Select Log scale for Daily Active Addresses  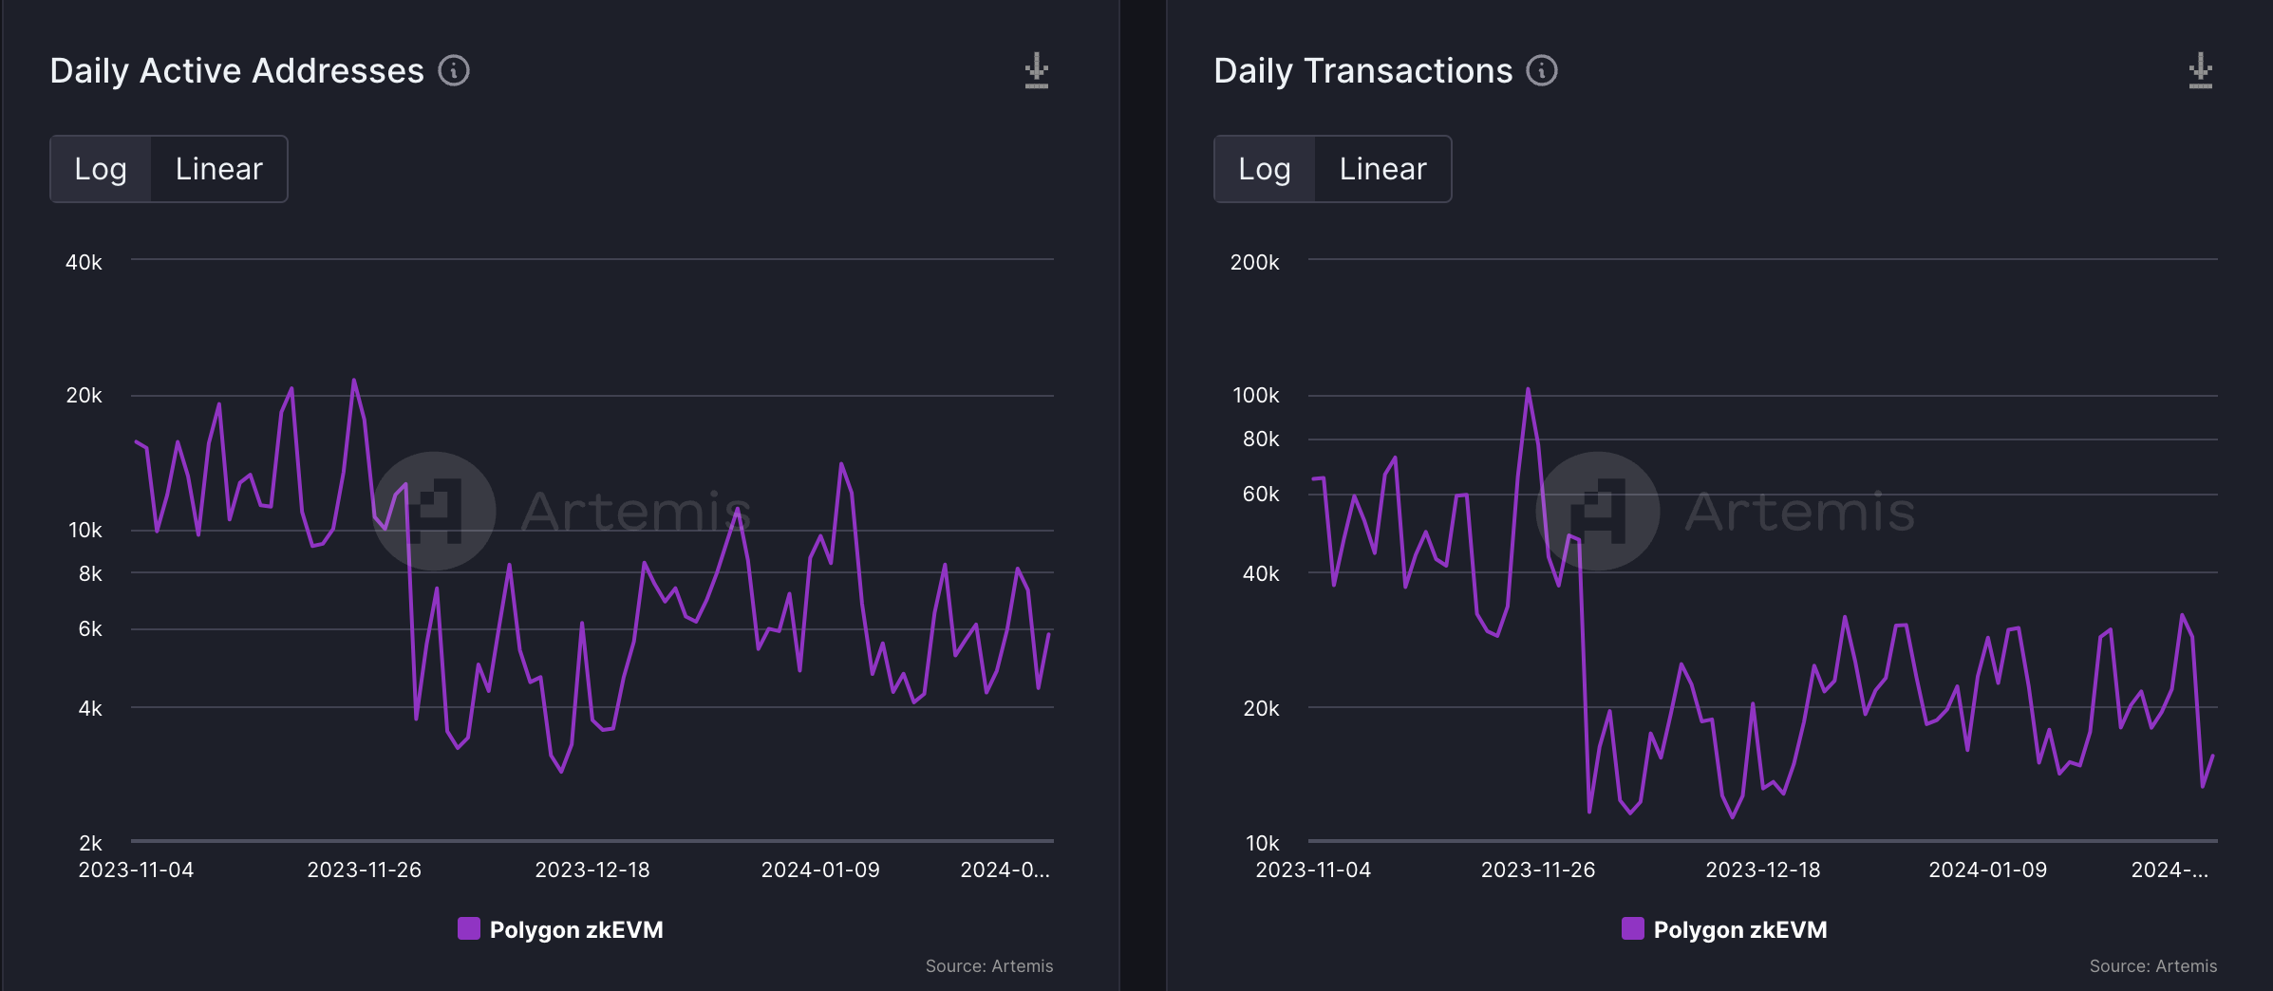click(101, 169)
